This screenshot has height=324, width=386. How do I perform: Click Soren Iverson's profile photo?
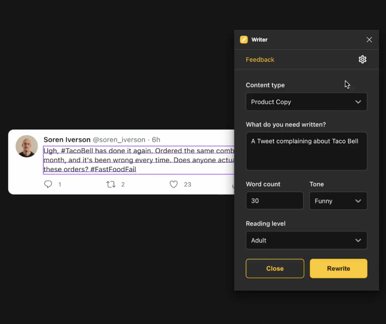pos(27,146)
